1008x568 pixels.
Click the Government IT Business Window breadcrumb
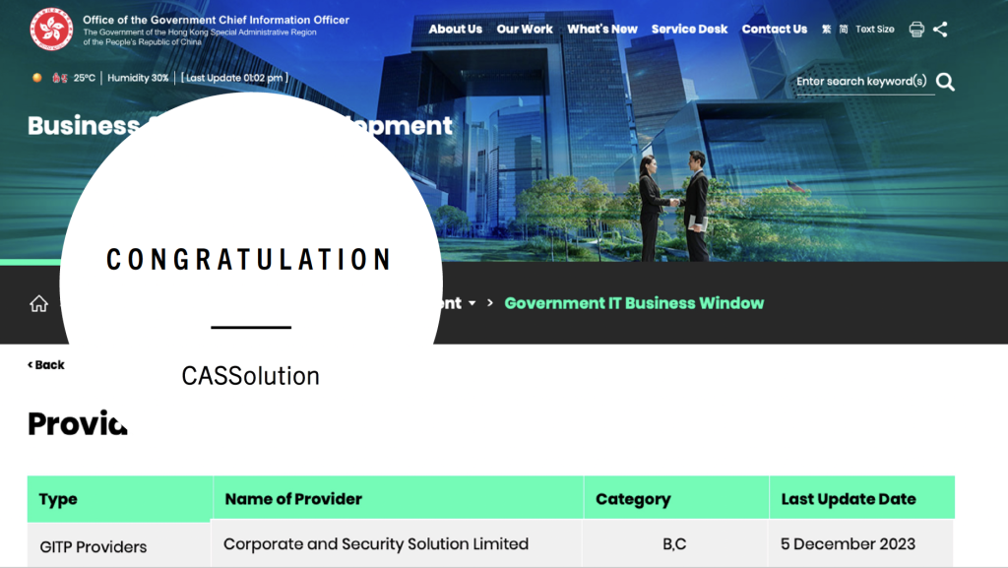(x=634, y=303)
